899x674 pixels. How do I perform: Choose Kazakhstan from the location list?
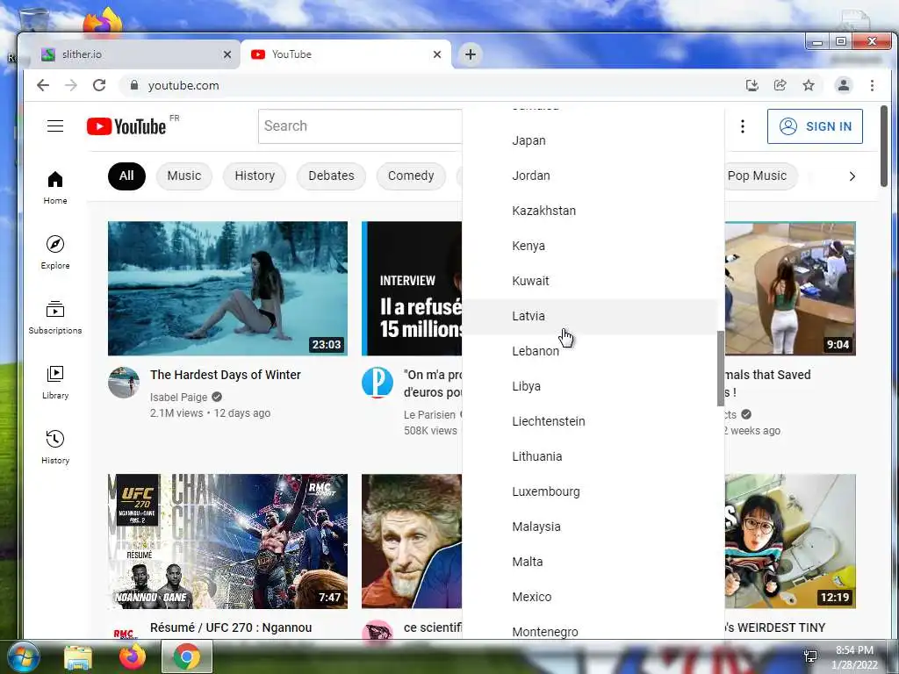(589, 211)
